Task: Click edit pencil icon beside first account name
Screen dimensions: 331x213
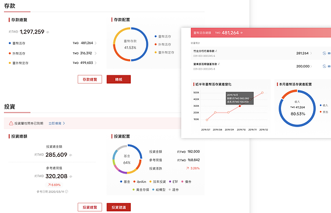Action: [216, 51]
